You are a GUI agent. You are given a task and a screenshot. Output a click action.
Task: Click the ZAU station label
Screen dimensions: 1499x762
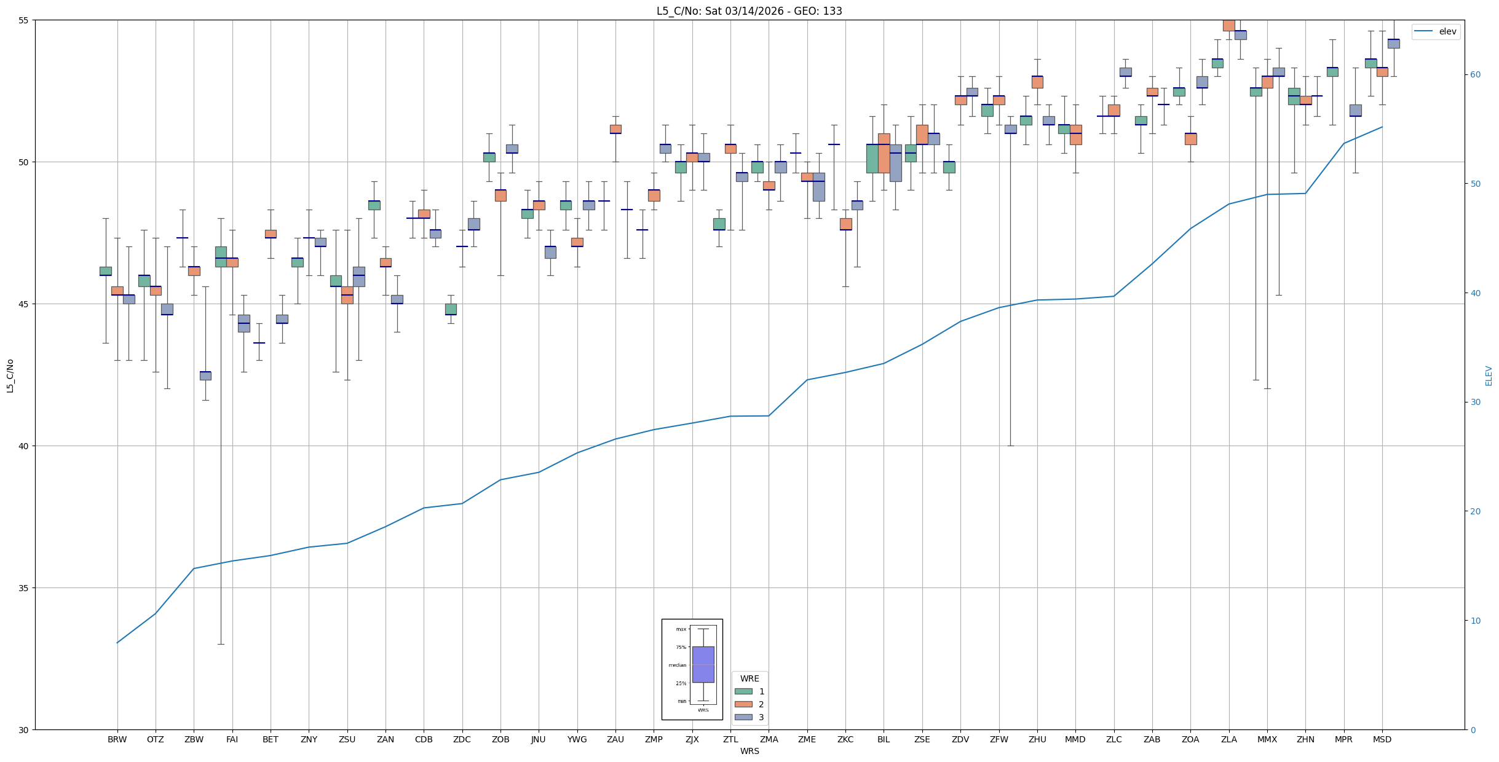click(615, 739)
